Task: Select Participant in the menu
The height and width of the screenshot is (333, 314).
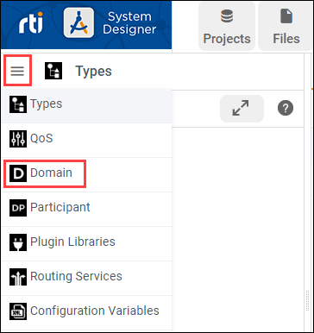Action: (x=86, y=209)
